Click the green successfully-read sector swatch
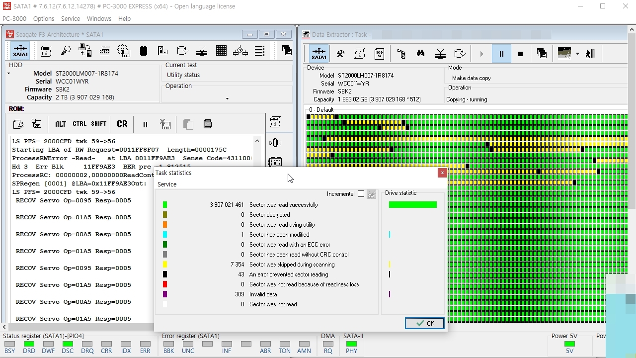 [165, 205]
